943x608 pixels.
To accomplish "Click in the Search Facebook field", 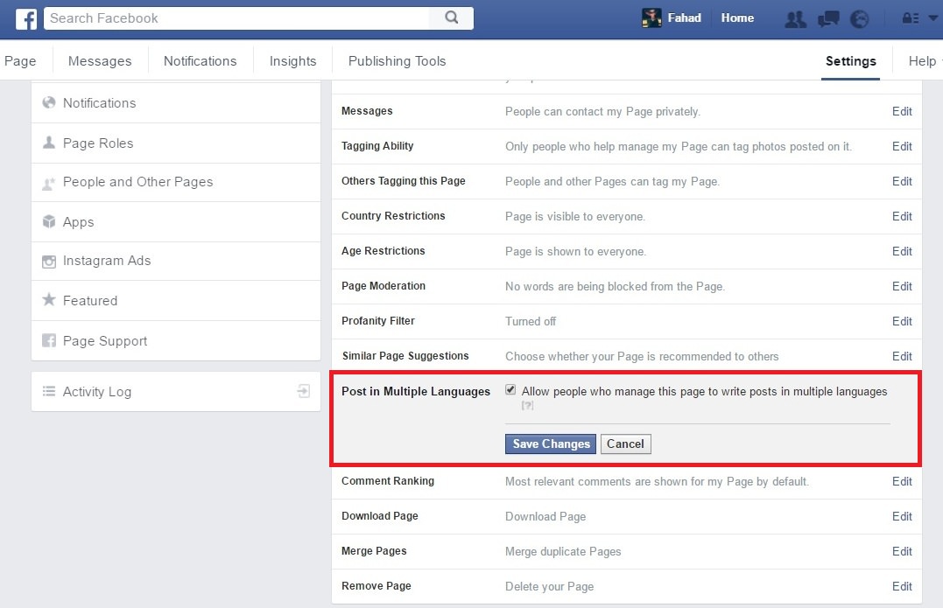I will click(x=236, y=17).
